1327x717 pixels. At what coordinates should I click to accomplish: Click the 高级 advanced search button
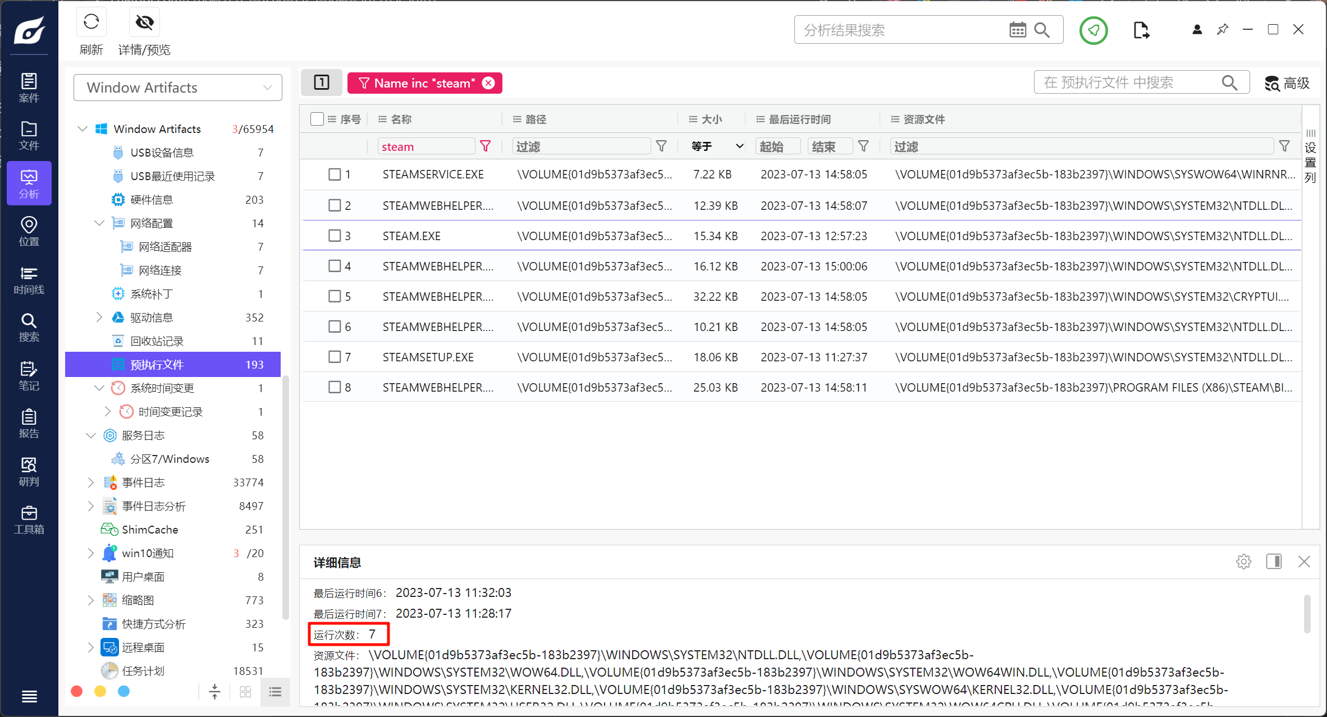tap(1287, 83)
